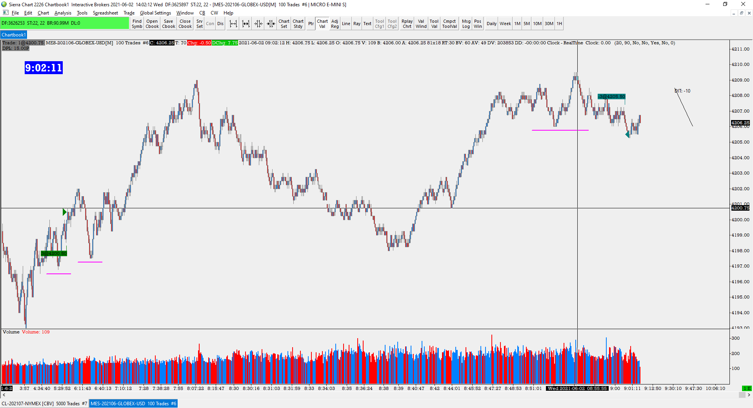Toggle Tool Val window
This screenshot has height=408, width=753.
click(434, 24)
